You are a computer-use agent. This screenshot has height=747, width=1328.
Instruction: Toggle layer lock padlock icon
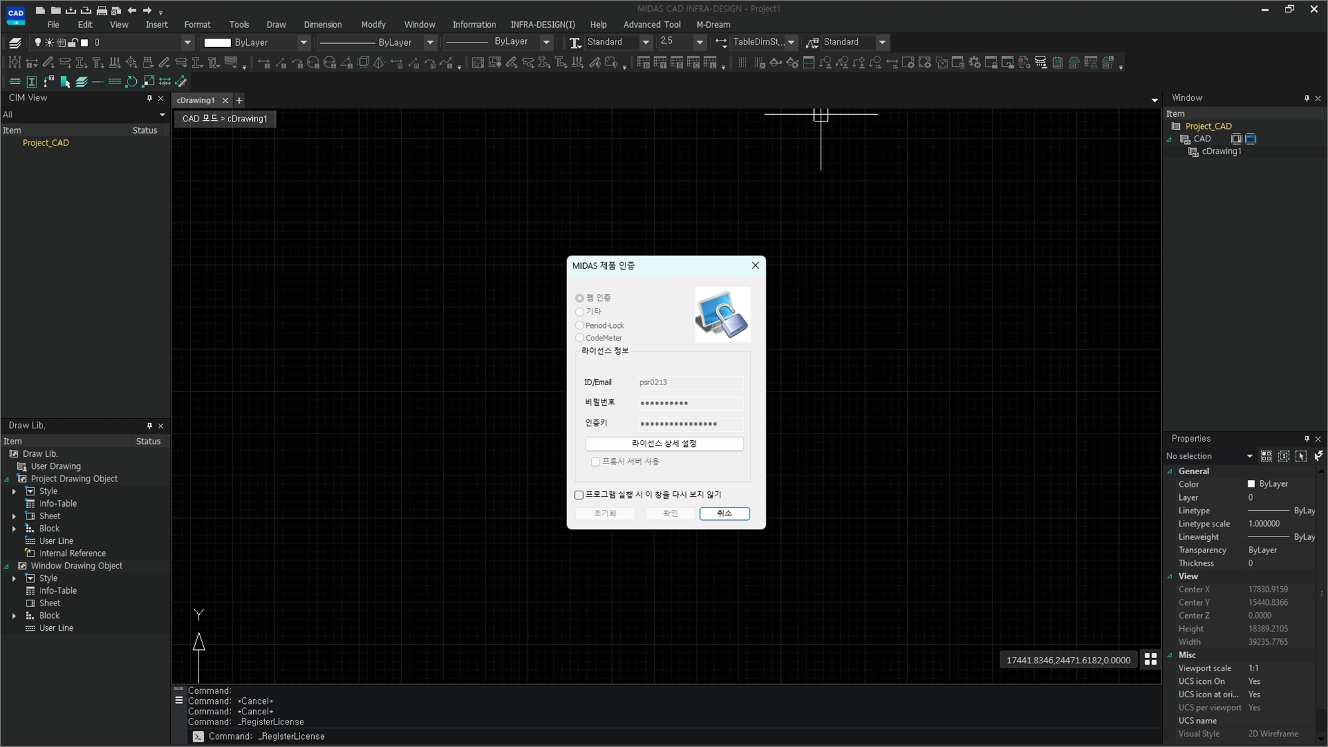pyautogui.click(x=73, y=42)
